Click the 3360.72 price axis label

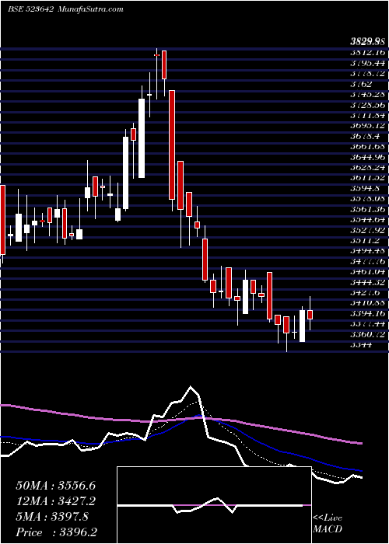pyautogui.click(x=367, y=334)
